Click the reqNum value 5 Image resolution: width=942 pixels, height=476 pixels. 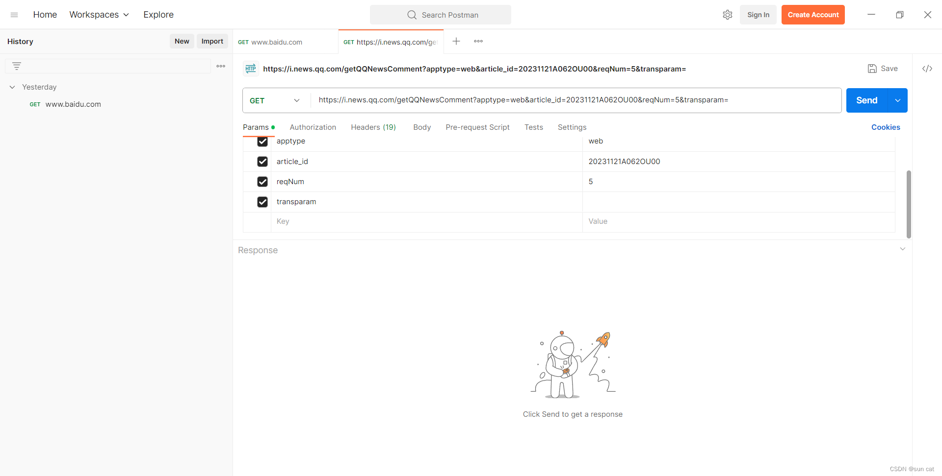click(591, 182)
